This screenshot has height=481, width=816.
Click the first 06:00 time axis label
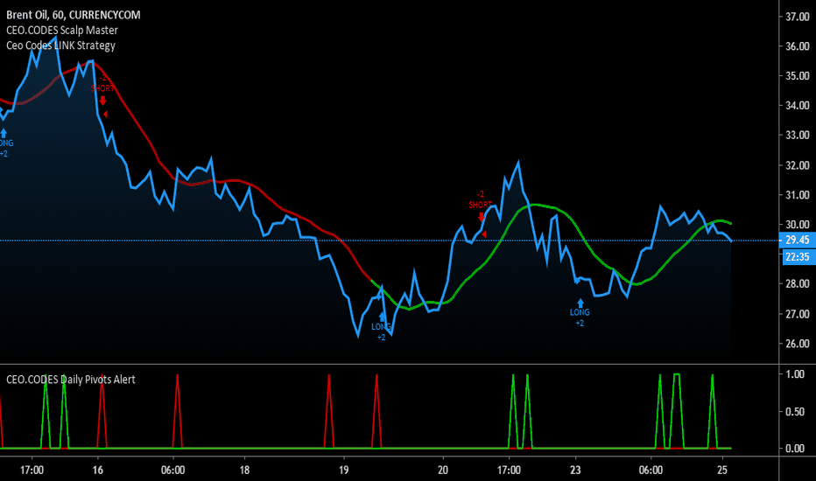172,471
